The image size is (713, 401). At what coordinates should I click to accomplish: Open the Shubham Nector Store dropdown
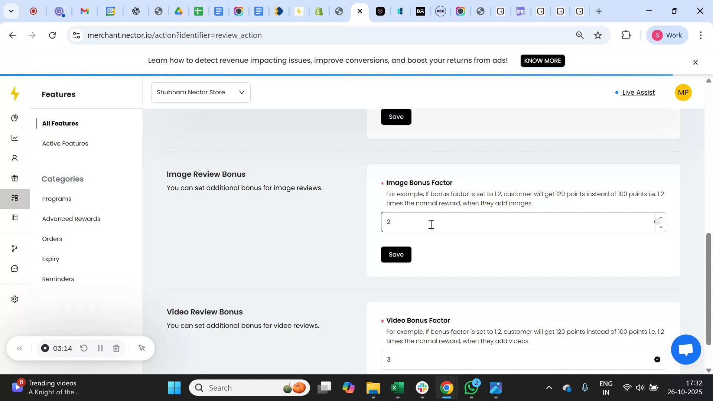pos(201,92)
